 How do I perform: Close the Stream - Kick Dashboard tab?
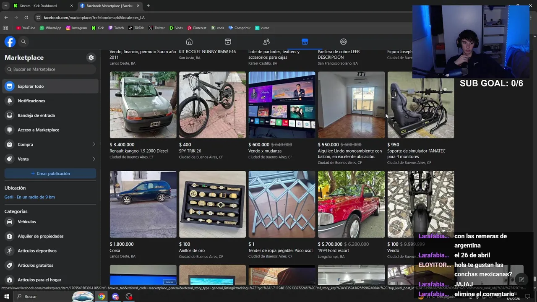[x=71, y=6]
